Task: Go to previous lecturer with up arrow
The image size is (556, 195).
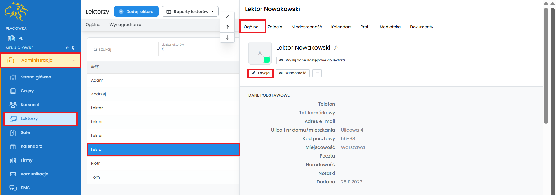Action: 227,27
